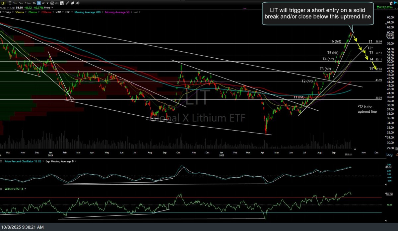The height and width of the screenshot is (231, 398).
Task: Close the Wilder's RSI panel
Action: pyautogui.click(x=1, y=189)
